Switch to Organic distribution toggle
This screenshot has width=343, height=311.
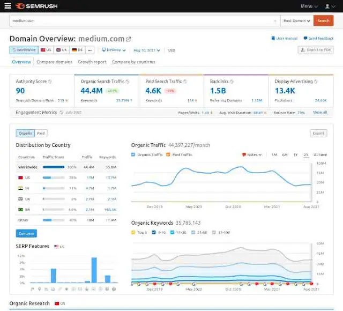click(x=25, y=133)
